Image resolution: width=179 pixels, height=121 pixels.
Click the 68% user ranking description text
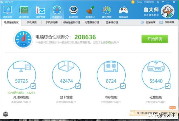pyautogui.click(x=77, y=42)
